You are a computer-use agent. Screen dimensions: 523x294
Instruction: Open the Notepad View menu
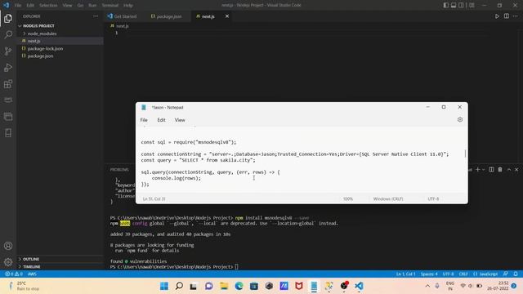tap(180, 120)
